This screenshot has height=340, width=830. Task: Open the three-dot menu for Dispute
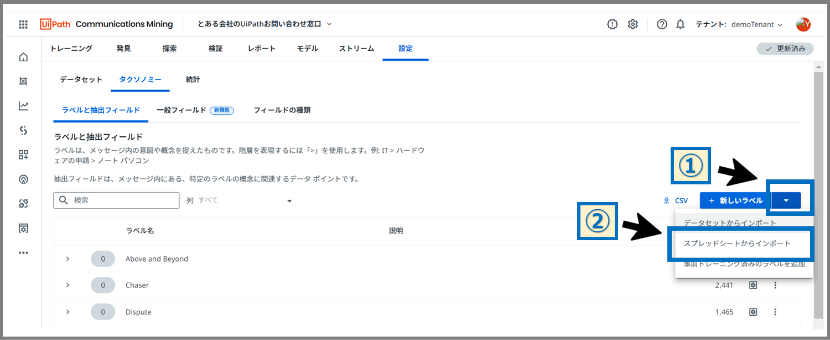(775, 312)
